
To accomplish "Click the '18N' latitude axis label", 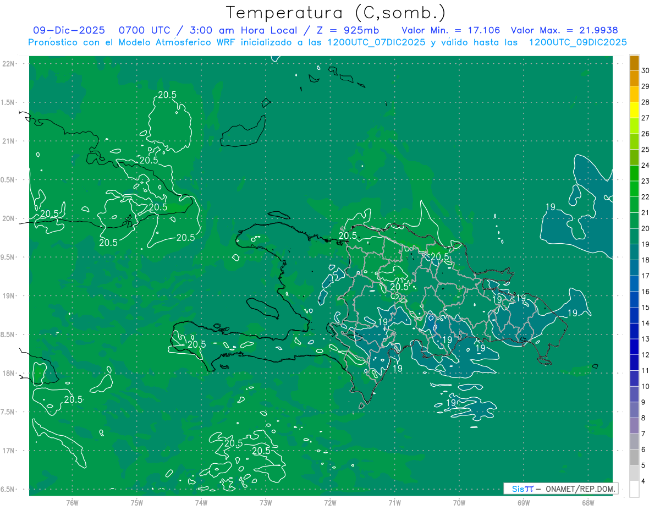I will tap(9, 374).
